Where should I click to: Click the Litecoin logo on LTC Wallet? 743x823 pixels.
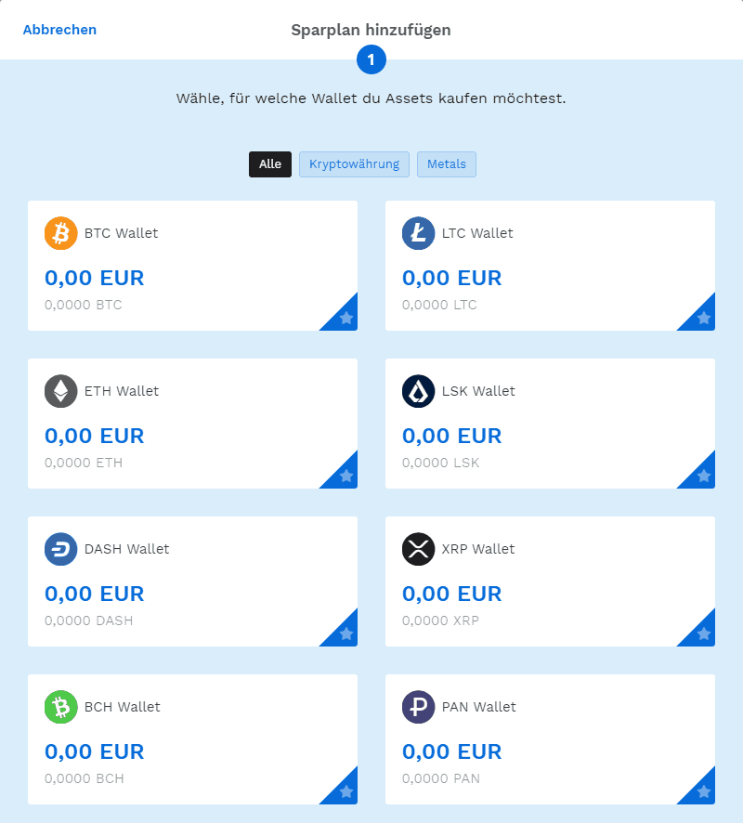[x=418, y=233]
